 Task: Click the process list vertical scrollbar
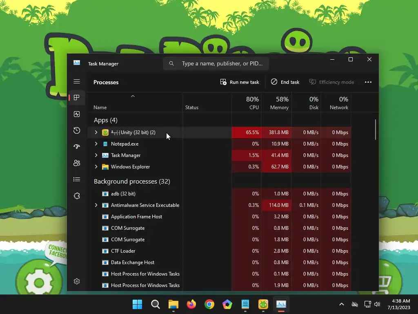376,130
